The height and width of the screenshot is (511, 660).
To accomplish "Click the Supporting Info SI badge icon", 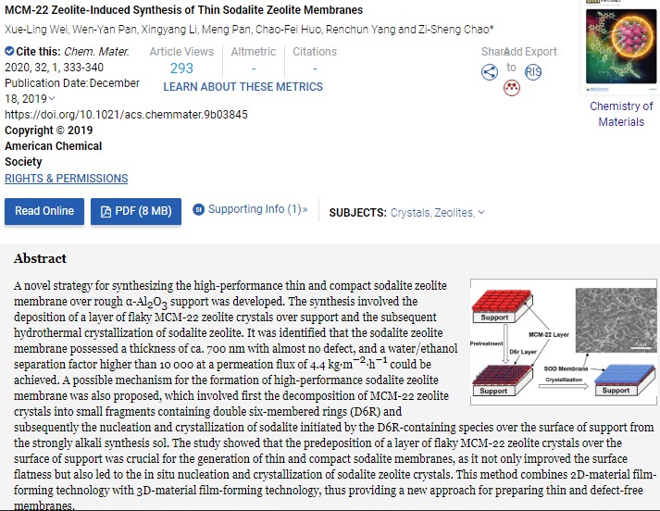I will [x=198, y=209].
